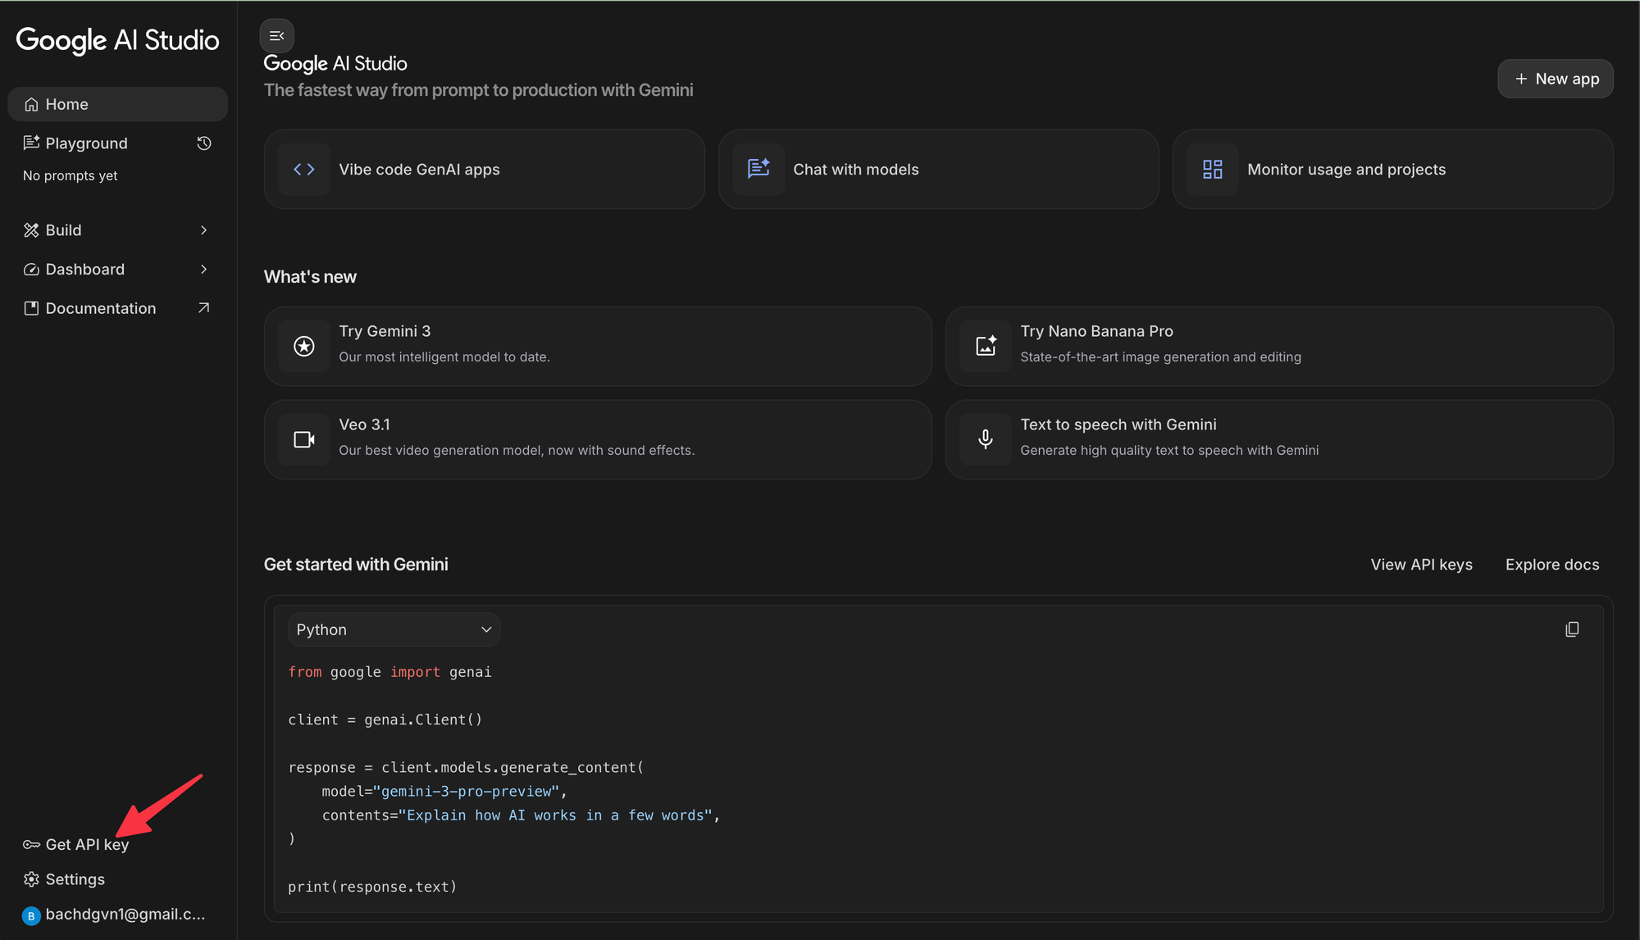This screenshot has height=940, width=1640.
Task: Click the Nano Banana Pro image icon
Action: 986,346
